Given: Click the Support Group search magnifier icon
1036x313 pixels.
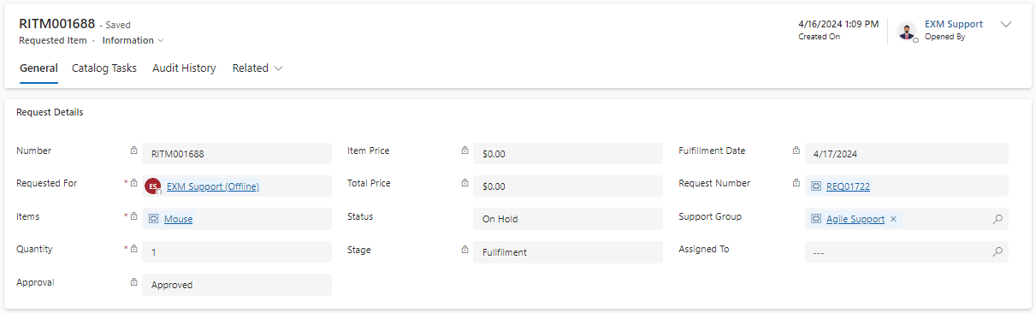Looking at the screenshot, I should coord(998,219).
